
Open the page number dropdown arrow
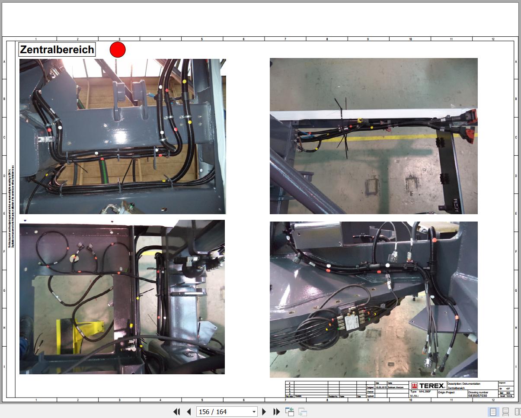pyautogui.click(x=254, y=412)
